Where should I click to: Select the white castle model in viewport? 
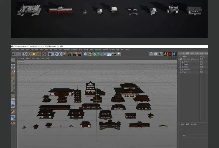point(91,88)
